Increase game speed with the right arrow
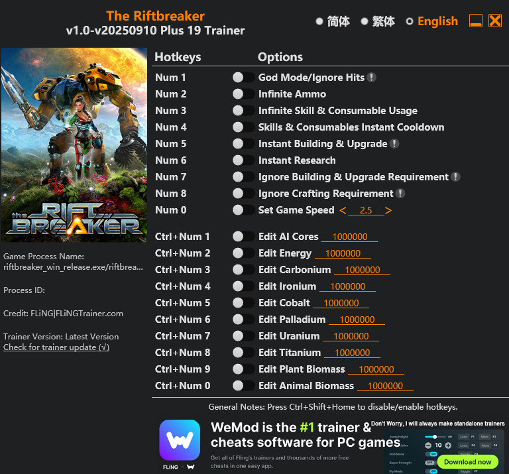 pos(388,210)
